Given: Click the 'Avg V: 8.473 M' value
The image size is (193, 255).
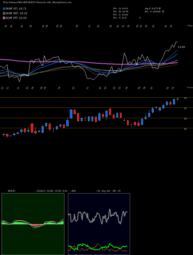Looking at the screenshot, I should coord(152,8).
